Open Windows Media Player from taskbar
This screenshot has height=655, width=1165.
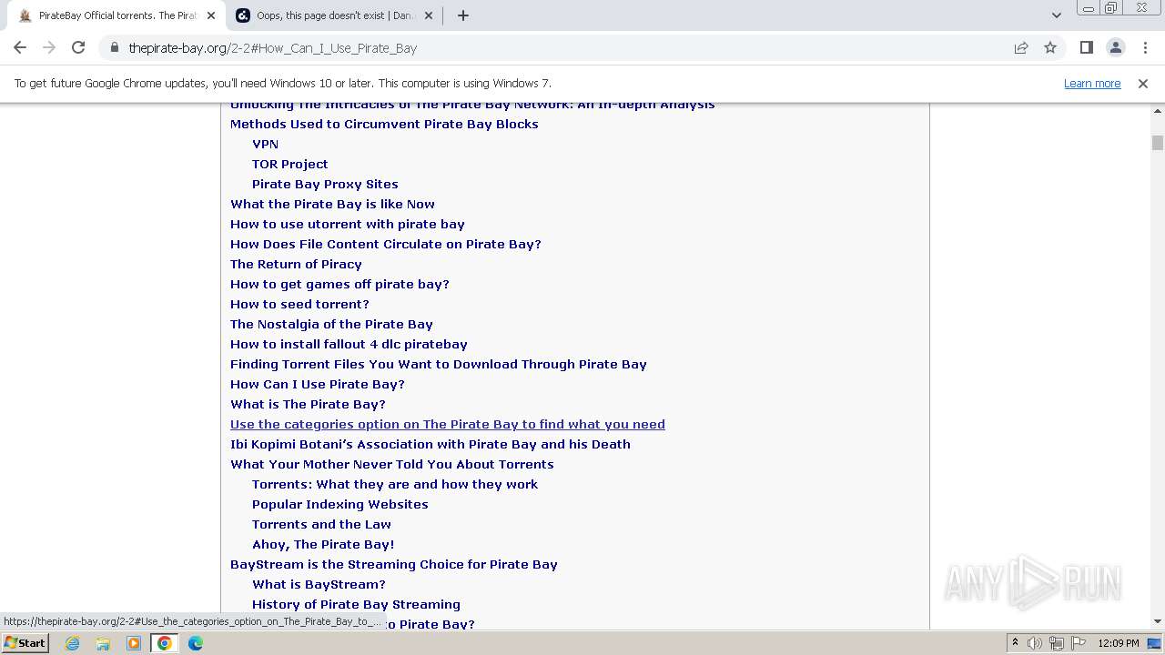(x=134, y=643)
